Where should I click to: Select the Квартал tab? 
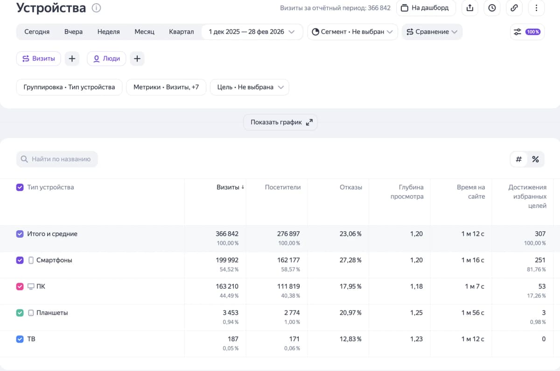coord(181,32)
